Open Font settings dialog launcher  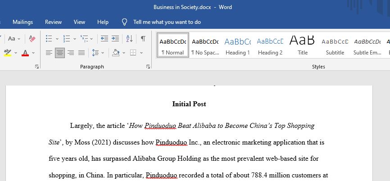click(37, 66)
